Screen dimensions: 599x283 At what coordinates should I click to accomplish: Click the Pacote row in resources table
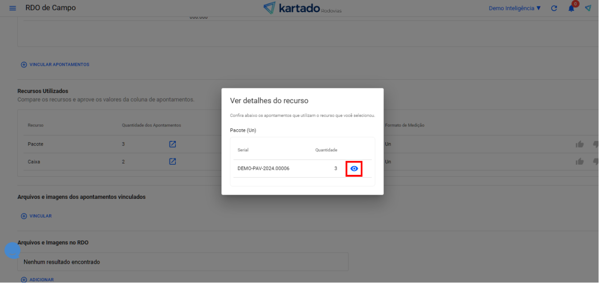(35, 144)
